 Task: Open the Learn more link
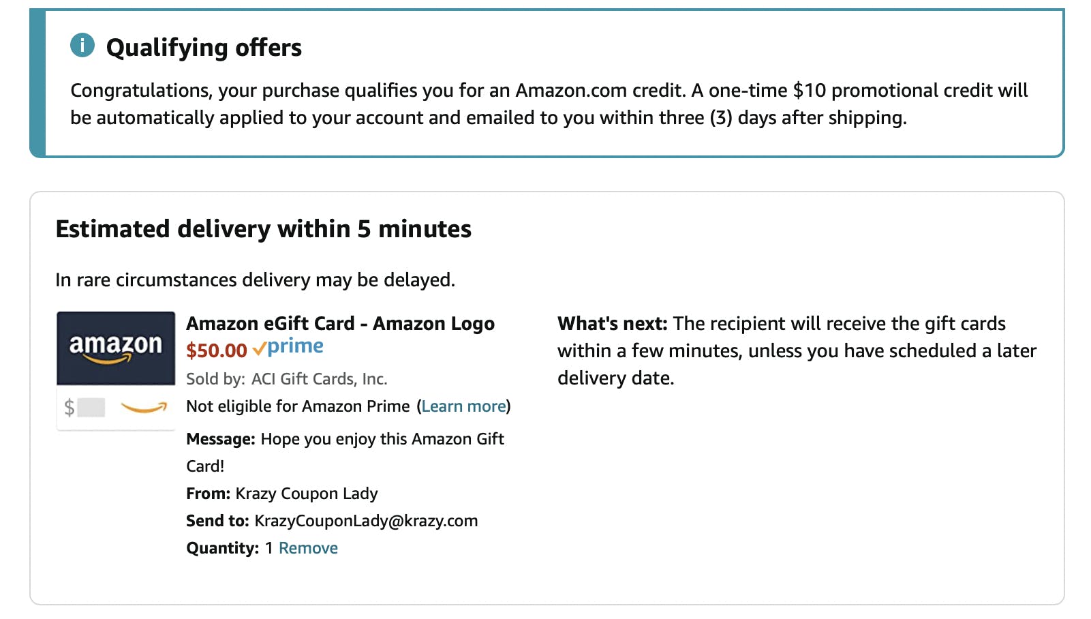(463, 406)
